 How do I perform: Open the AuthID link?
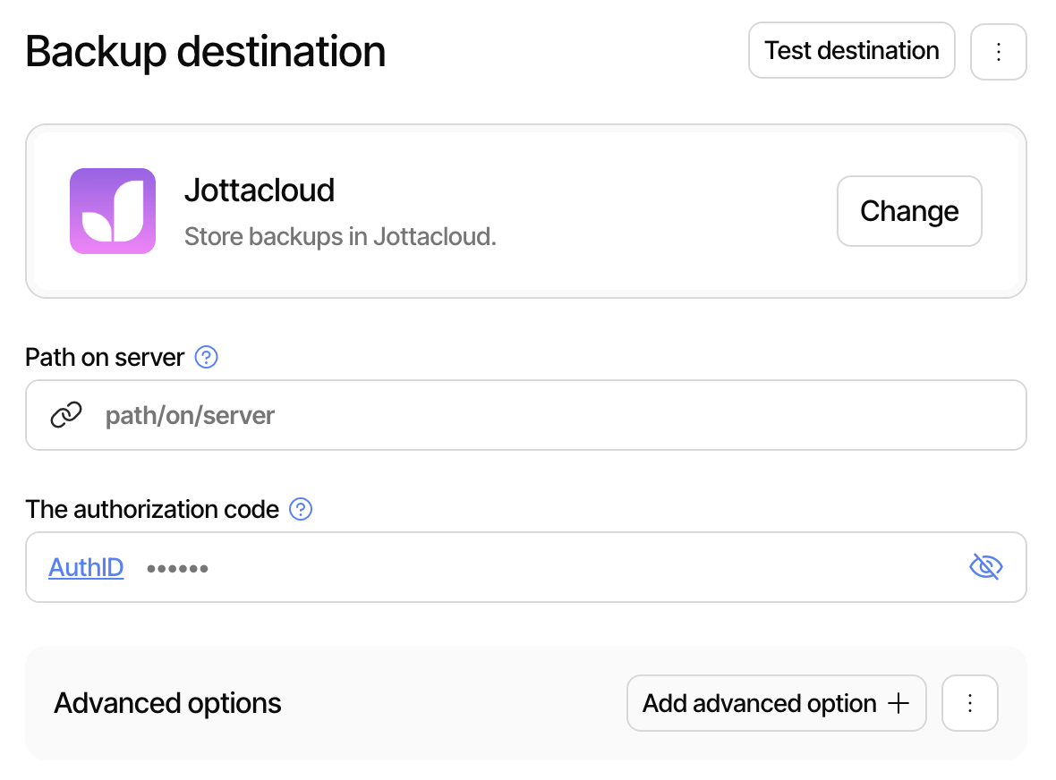[86, 567]
